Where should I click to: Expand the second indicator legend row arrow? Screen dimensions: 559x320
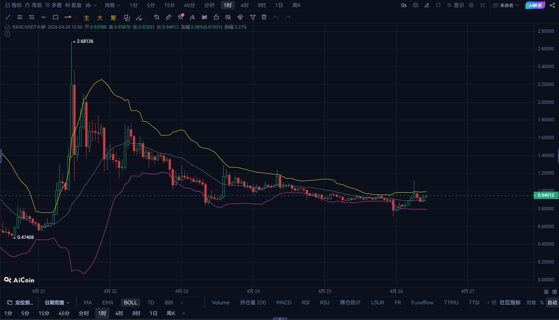point(7,34)
